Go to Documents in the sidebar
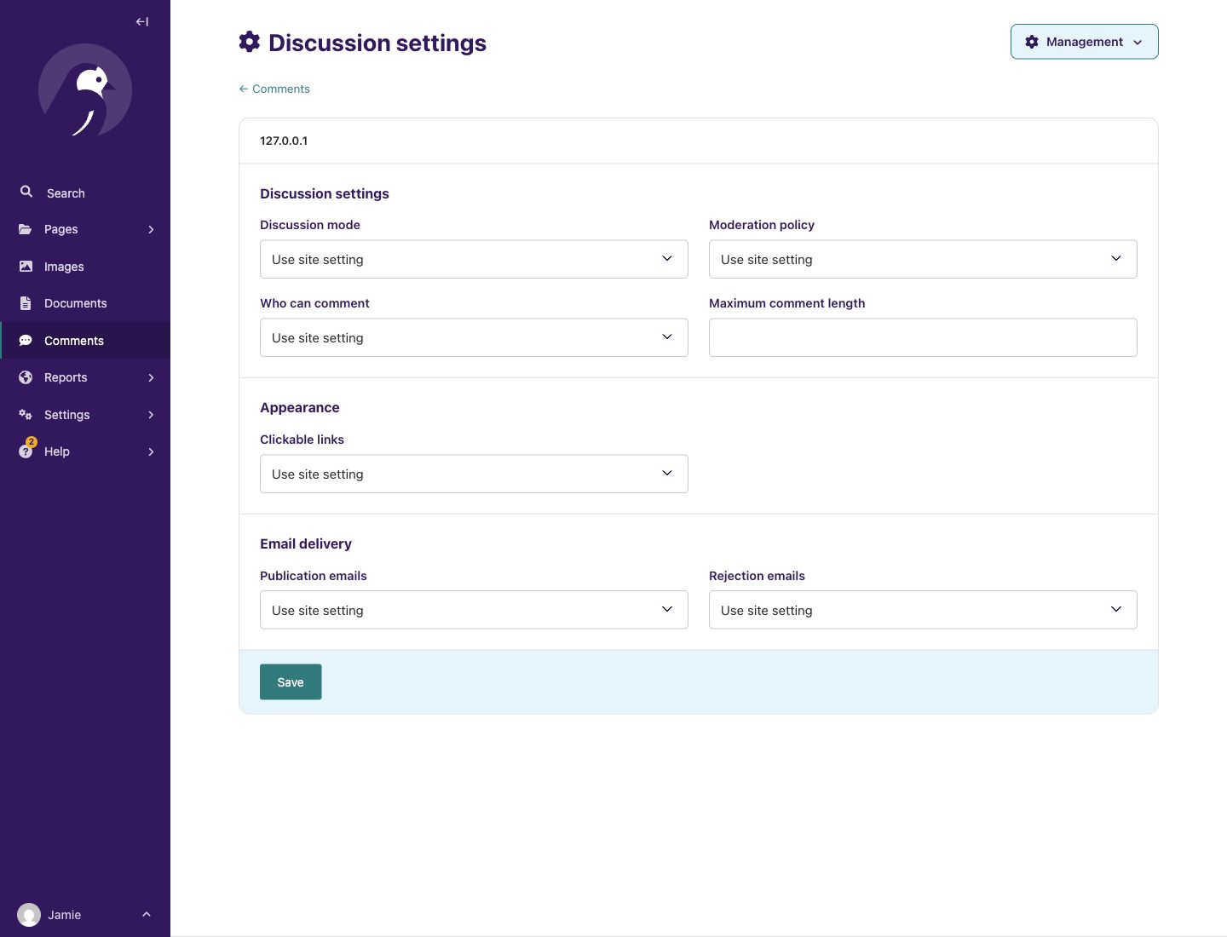 (x=85, y=303)
